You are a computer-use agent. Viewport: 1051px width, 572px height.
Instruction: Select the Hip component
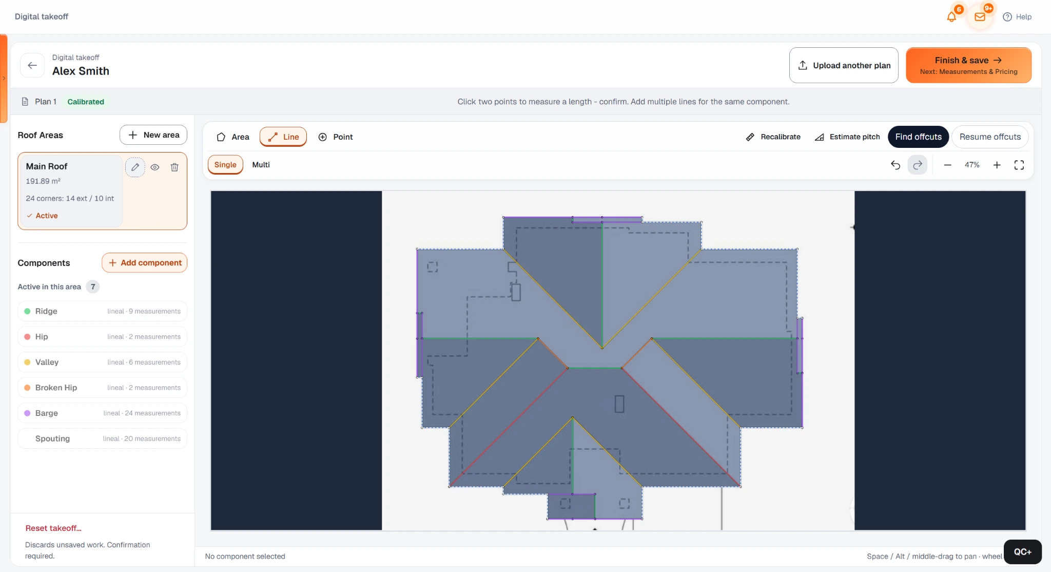(102, 337)
